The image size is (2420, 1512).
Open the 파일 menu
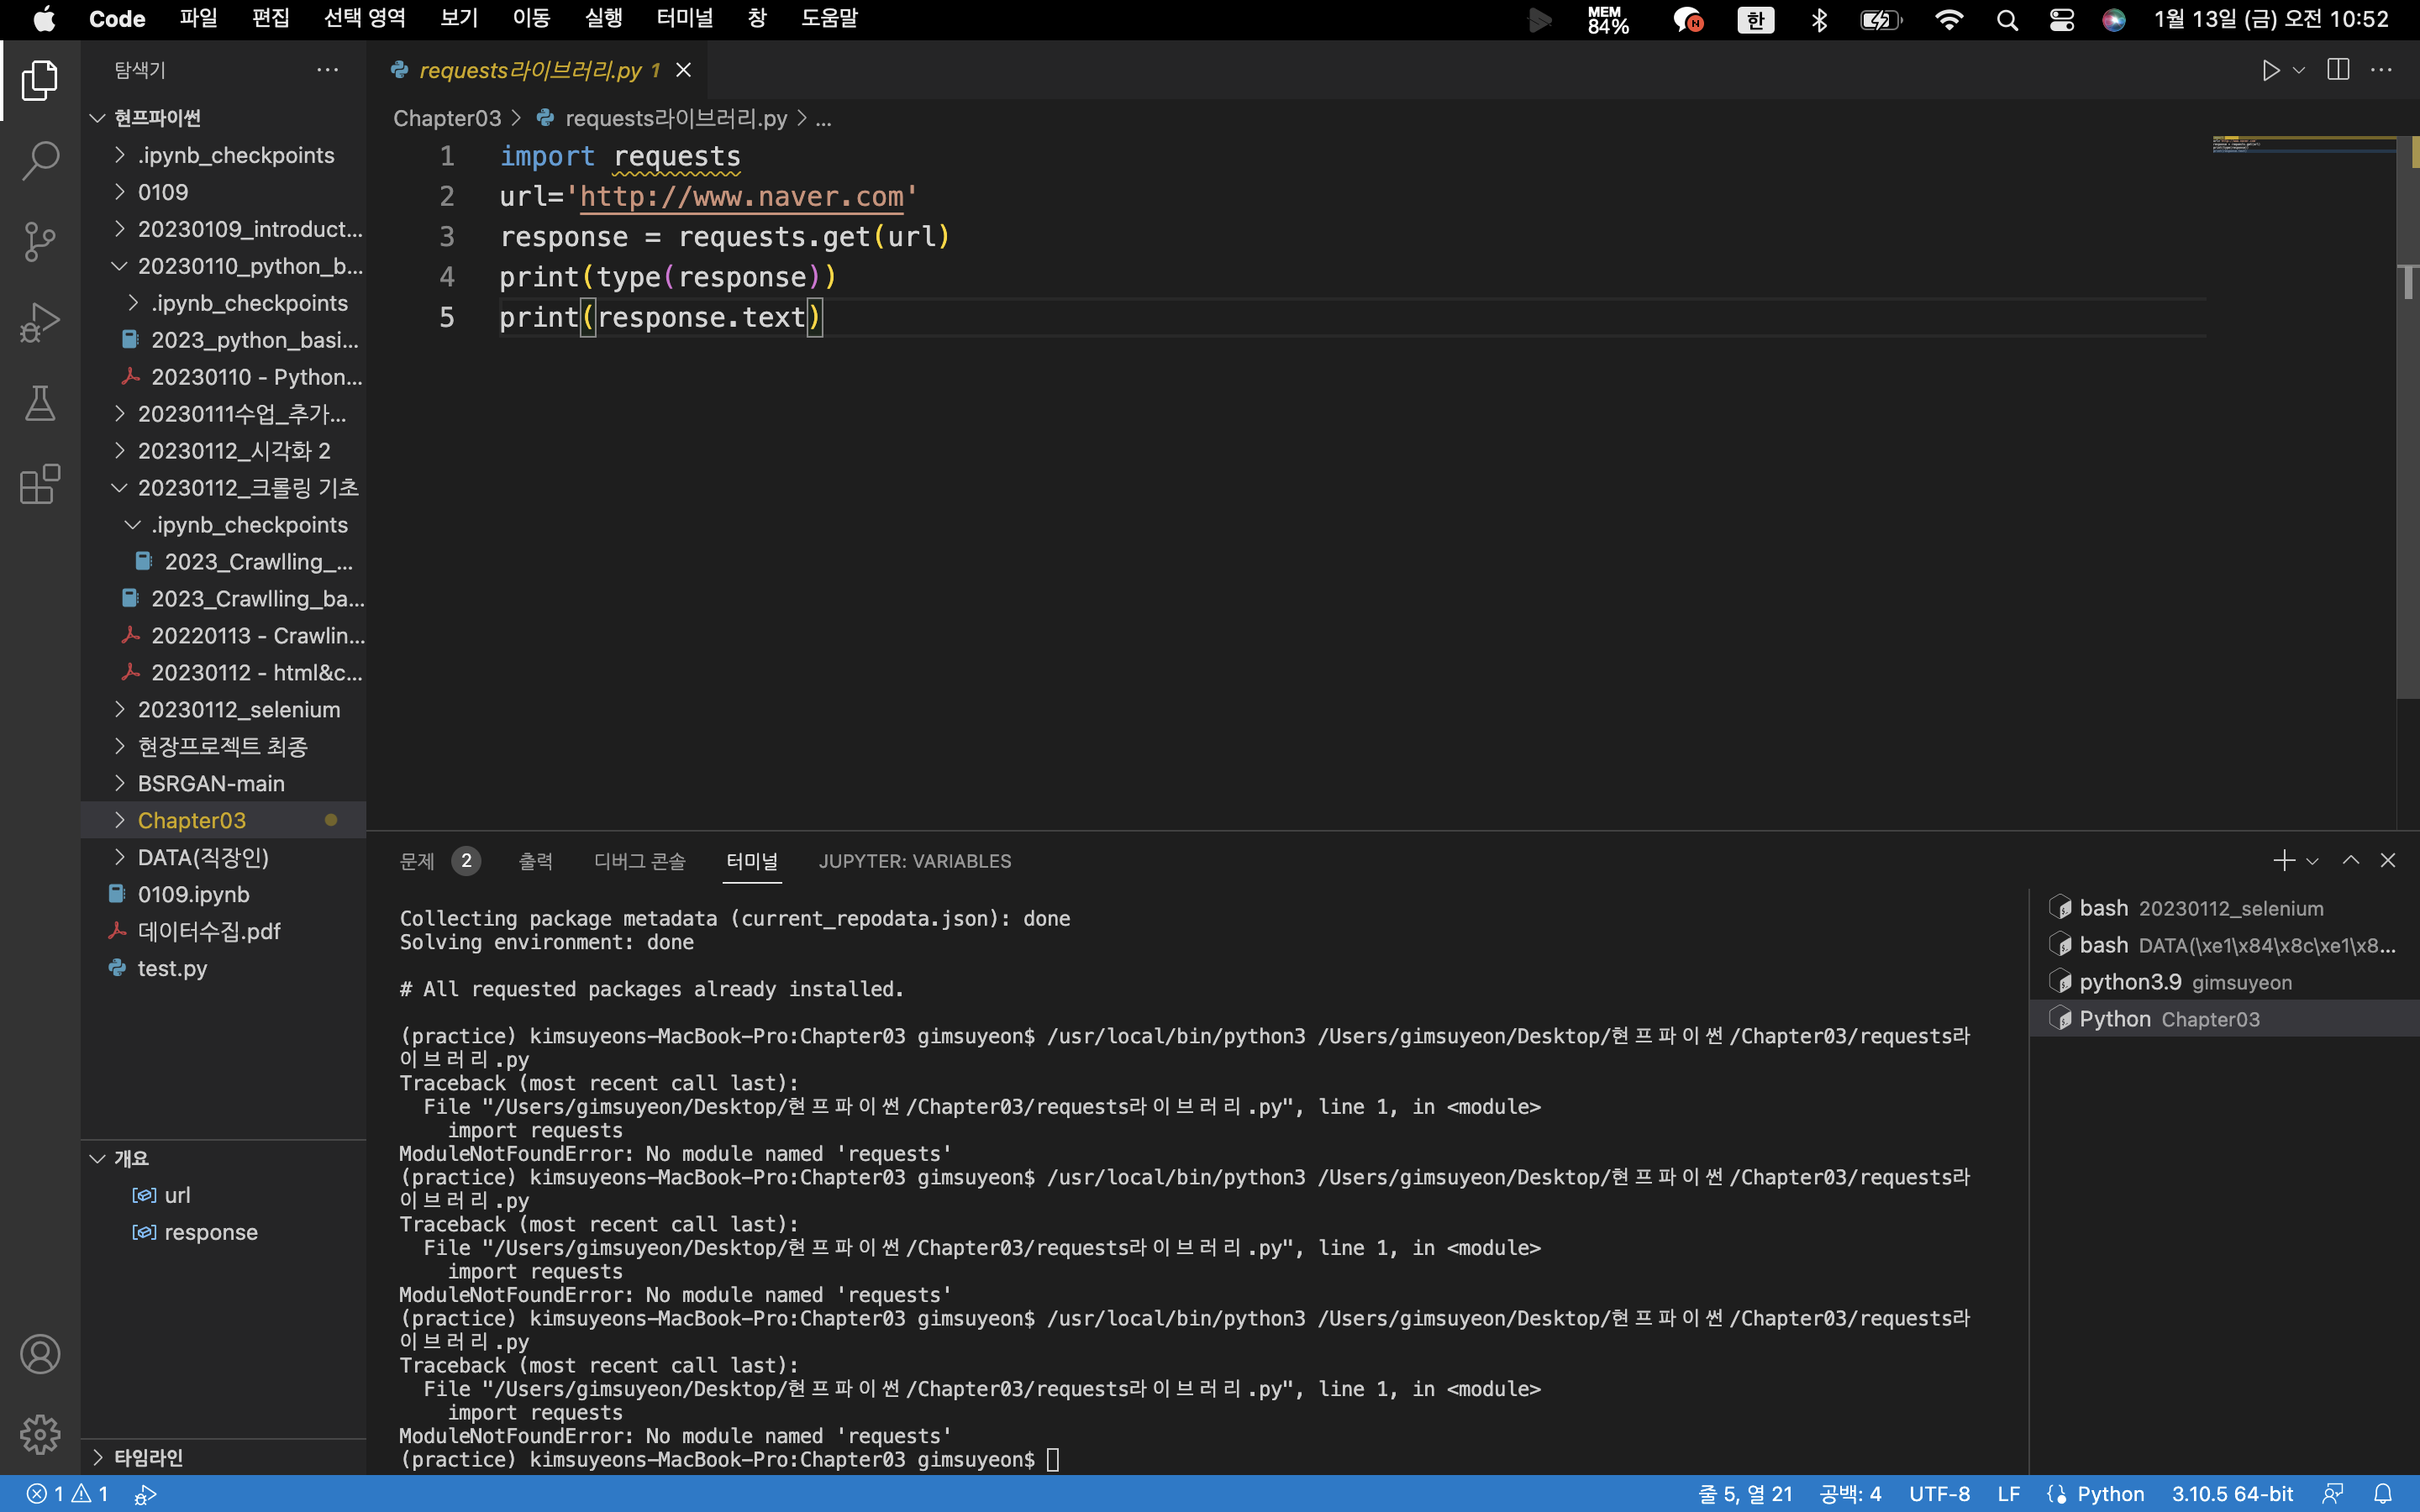point(199,19)
